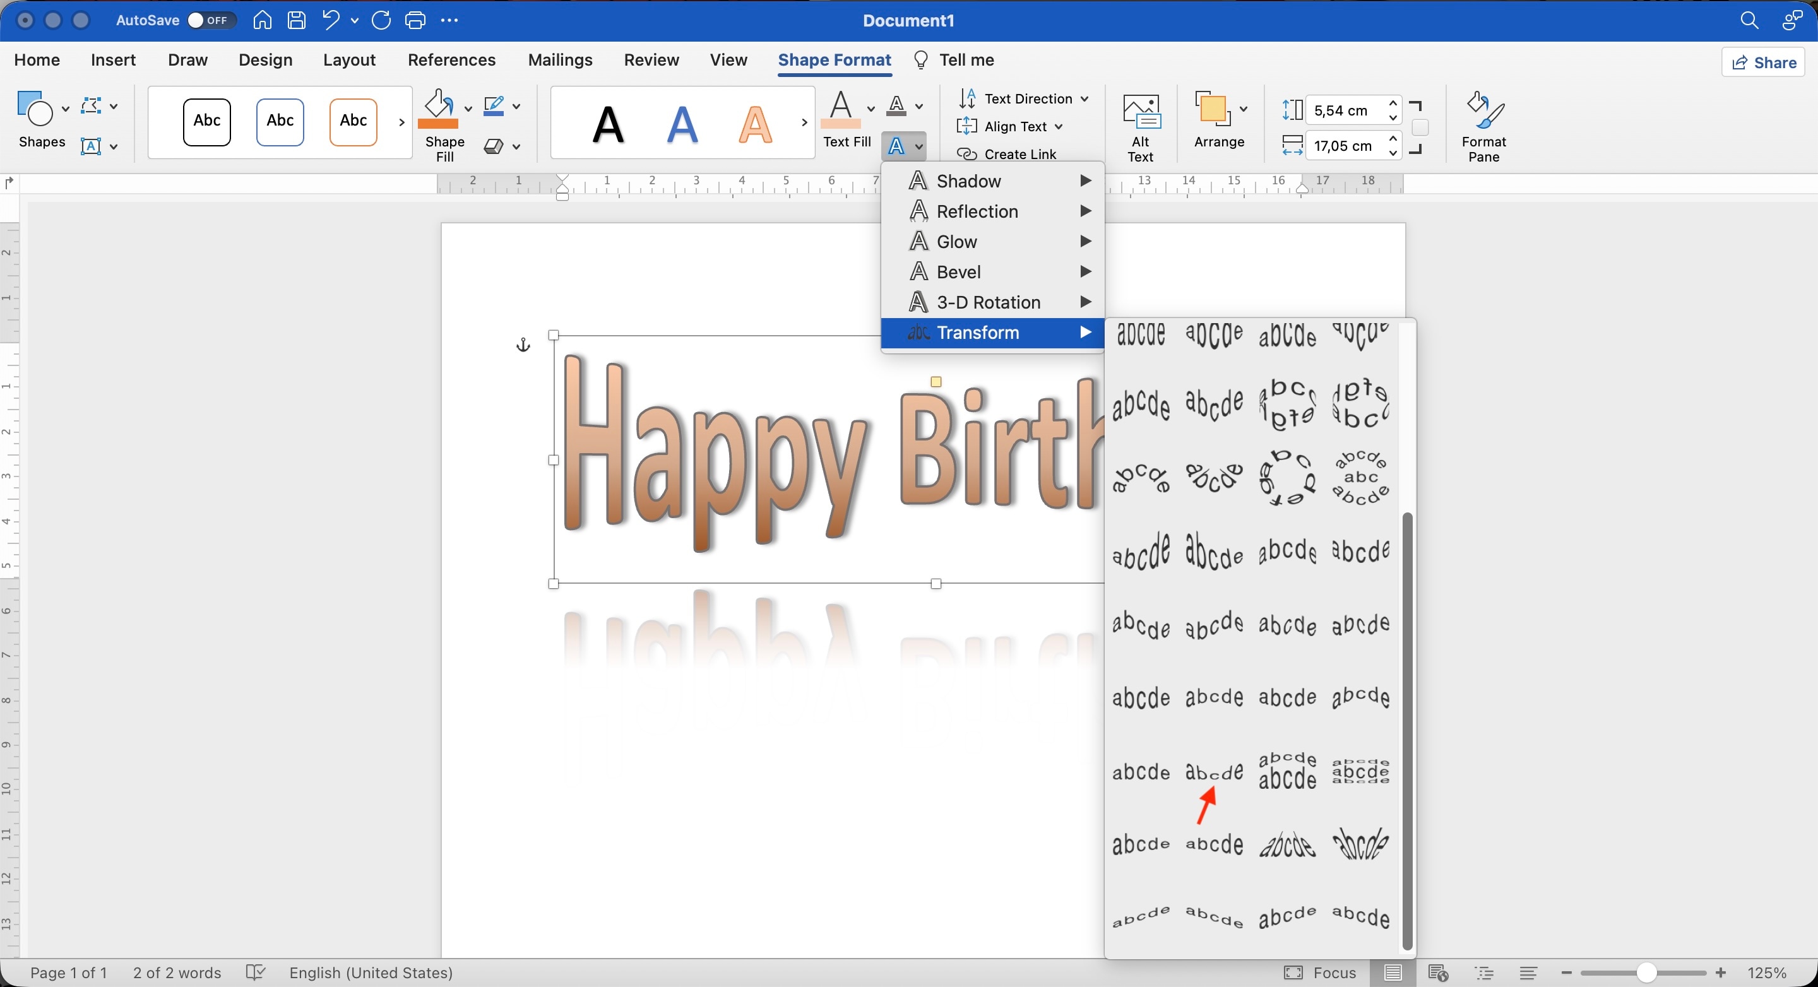
Task: Open the Reflection submenu
Action: (992, 211)
